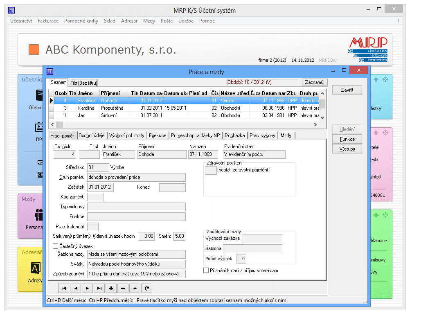Switch to Osobní údaje tab
This screenshot has width=421, height=320.
pyautogui.click(x=92, y=135)
